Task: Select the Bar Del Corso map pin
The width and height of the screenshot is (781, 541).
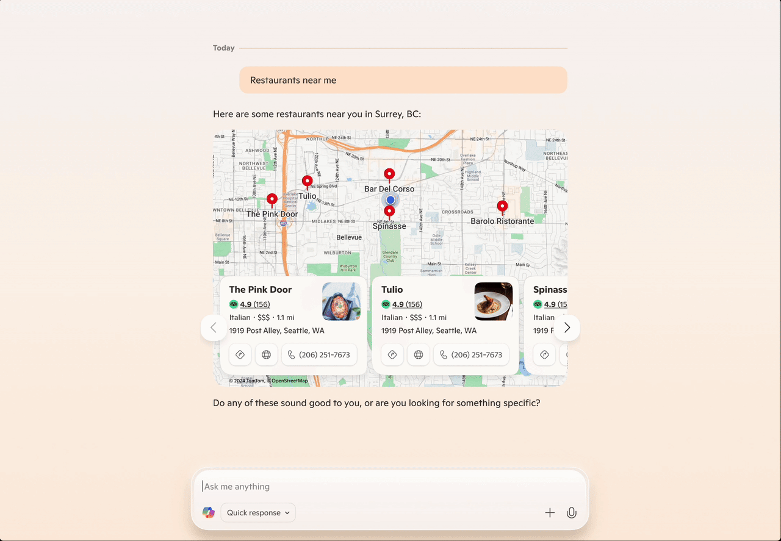Action: (389, 176)
